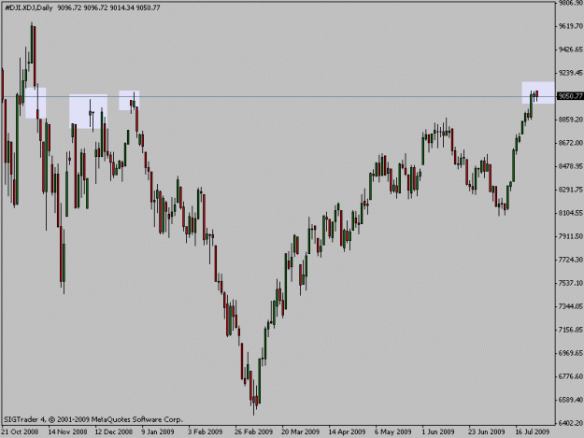The image size is (584, 438).
Task: Click the '14 Nov 2008' date label
Action: 67,432
